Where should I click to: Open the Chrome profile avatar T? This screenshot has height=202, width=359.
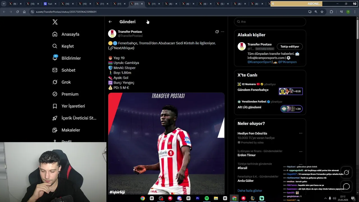pos(348,12)
